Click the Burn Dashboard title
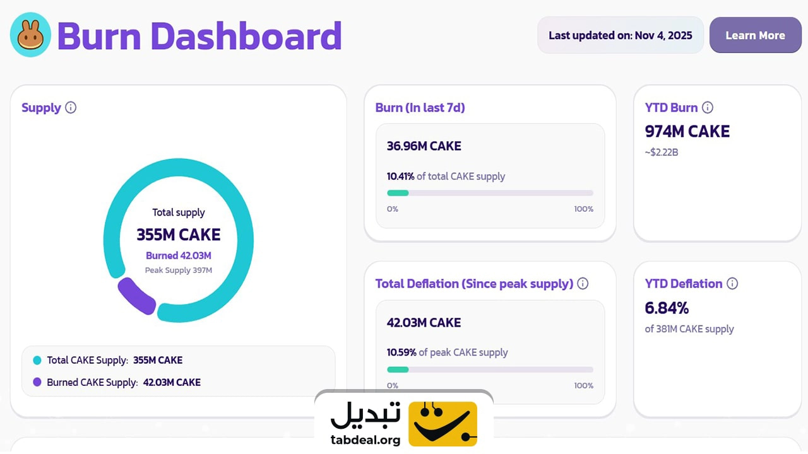Viewport: 808px width, 454px height. pyautogui.click(x=199, y=36)
